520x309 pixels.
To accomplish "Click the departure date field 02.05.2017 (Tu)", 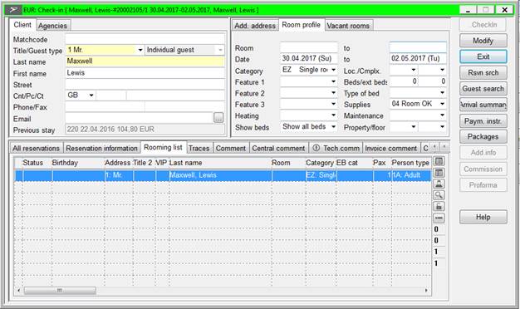I will pos(418,59).
